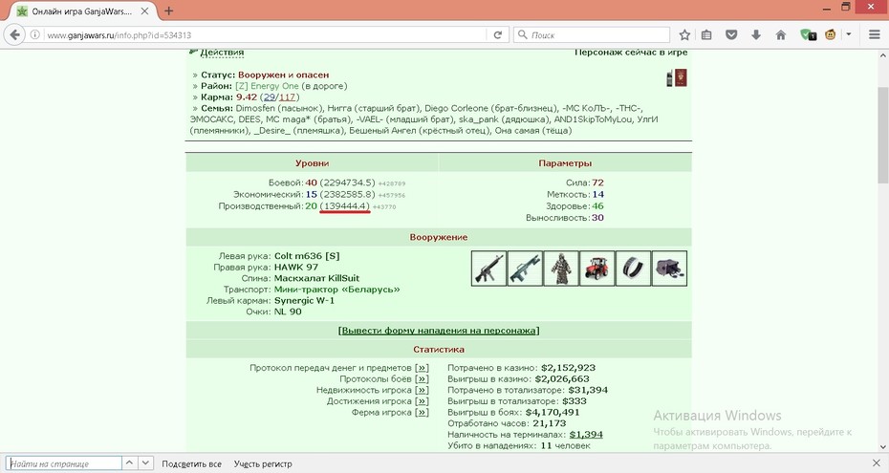Open Недвижимость игрока arrow link
Image resolution: width=889 pixels, height=473 pixels.
point(422,390)
